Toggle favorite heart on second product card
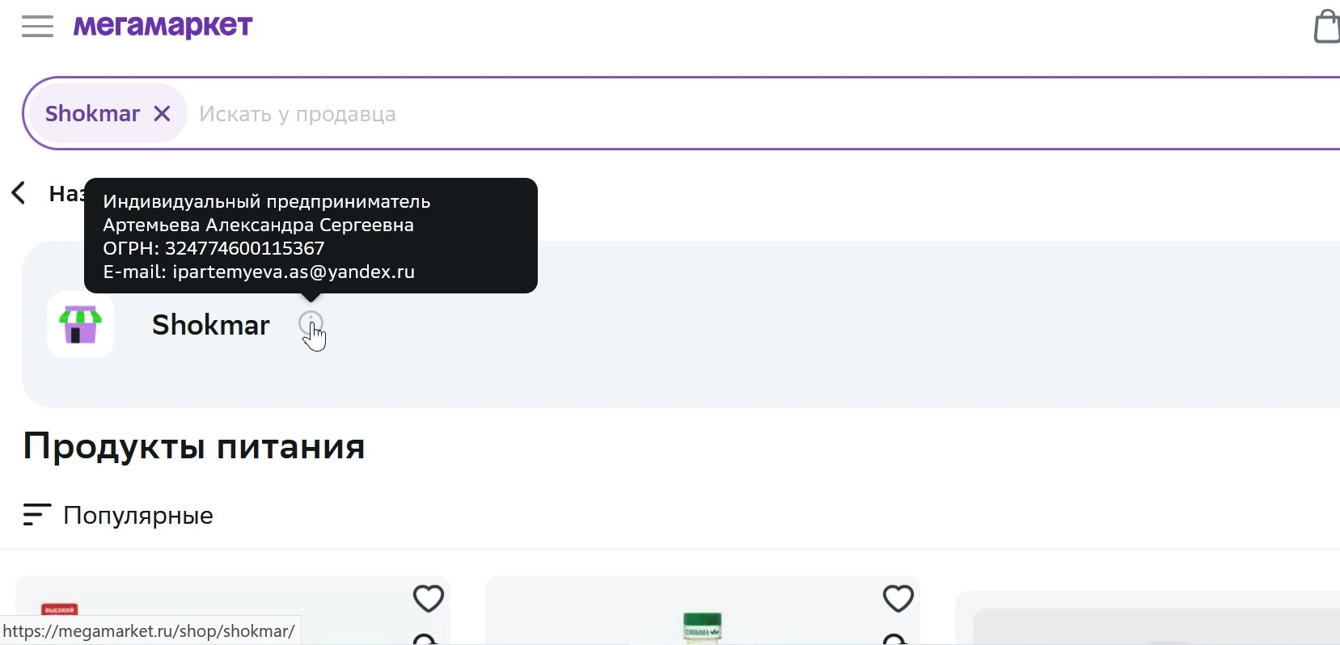The height and width of the screenshot is (645, 1340). [898, 599]
